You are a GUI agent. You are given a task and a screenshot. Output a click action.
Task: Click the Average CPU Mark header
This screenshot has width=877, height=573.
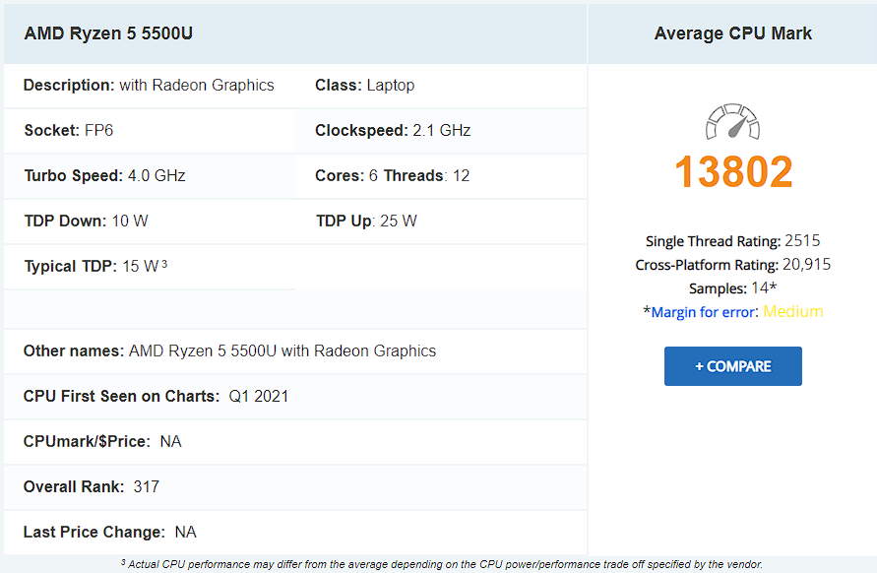(732, 33)
